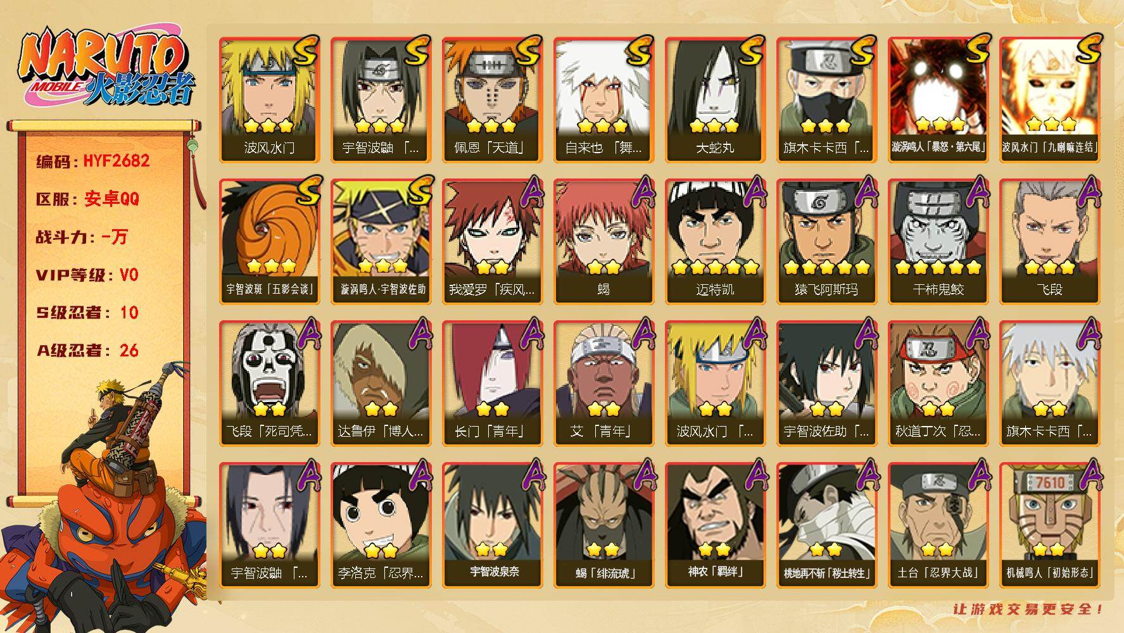The image size is (1124, 633).
Task: Choose the 宇智波泉奈 character card
Action: 492,525
